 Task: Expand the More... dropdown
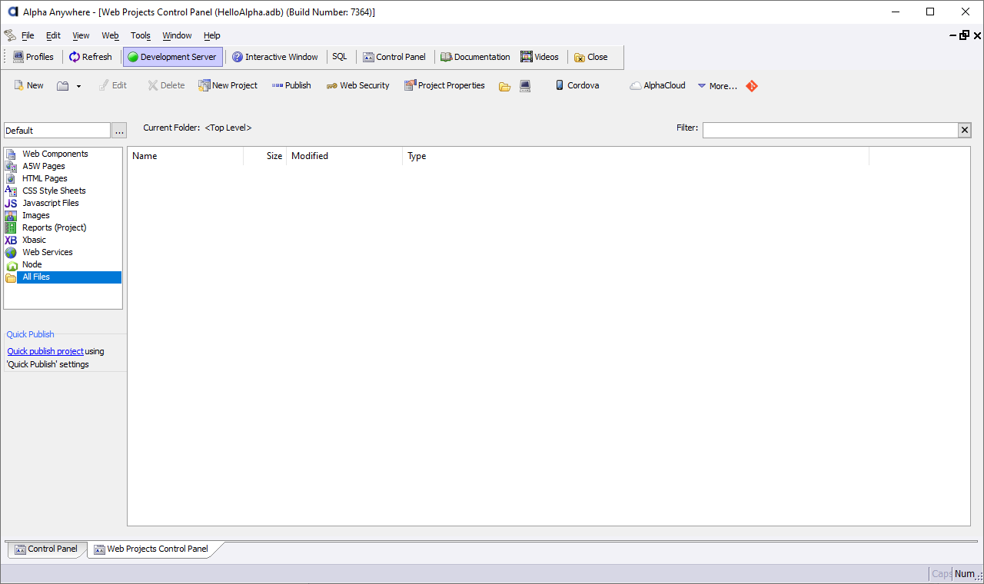pyautogui.click(x=717, y=86)
